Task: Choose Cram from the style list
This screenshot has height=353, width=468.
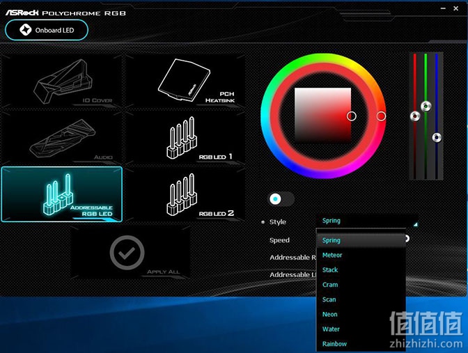Action: [x=361, y=285]
